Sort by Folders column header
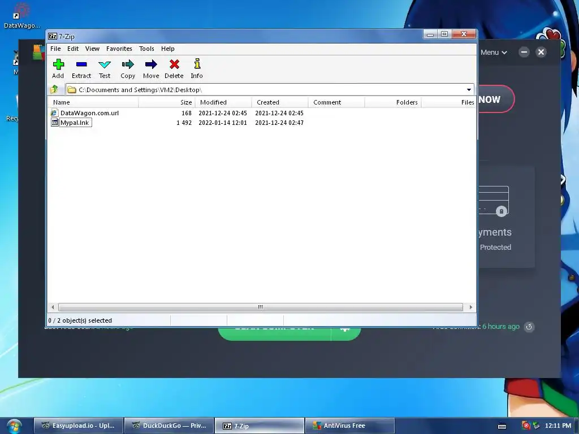The width and height of the screenshot is (579, 434). coord(393,102)
